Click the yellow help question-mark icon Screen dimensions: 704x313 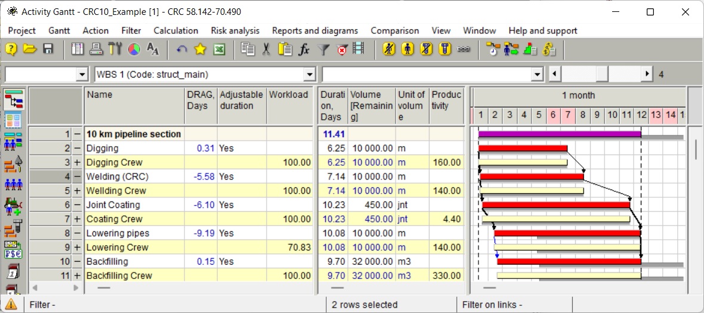(x=12, y=49)
